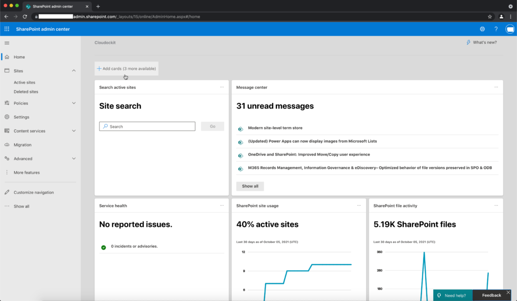The height and width of the screenshot is (301, 517).
Task: Open the app launcher waffle icon
Action: click(x=7, y=29)
